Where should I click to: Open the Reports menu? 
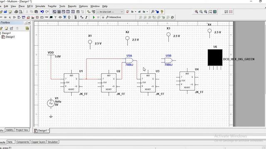72,6
